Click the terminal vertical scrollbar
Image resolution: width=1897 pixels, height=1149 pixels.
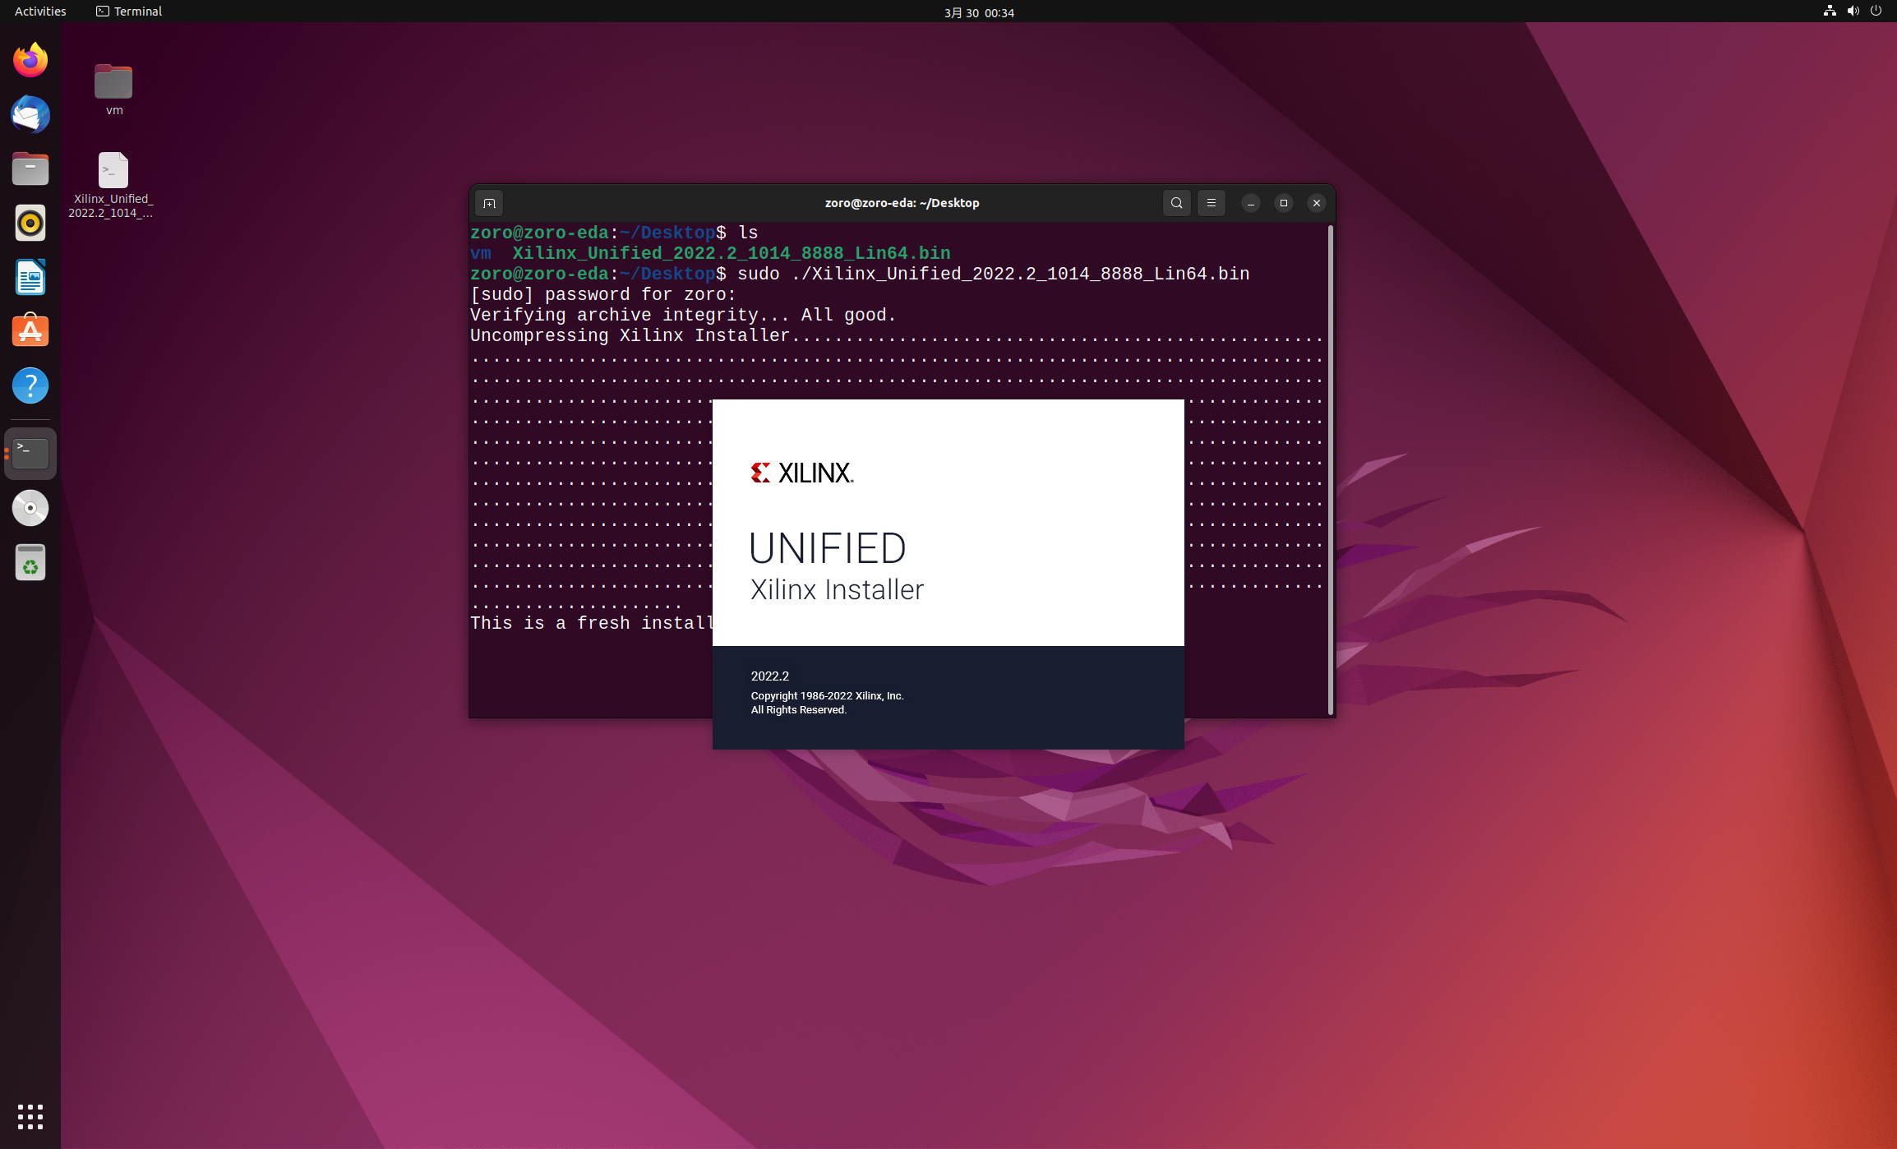pos(1331,469)
